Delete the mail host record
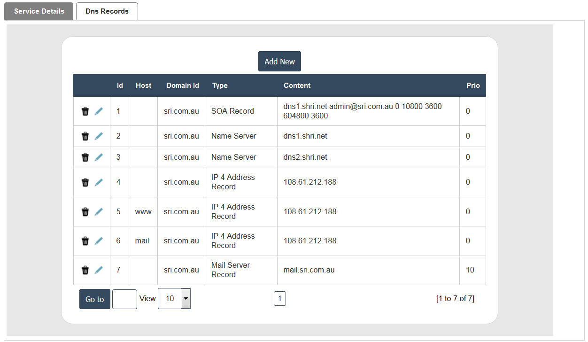 (x=85, y=241)
